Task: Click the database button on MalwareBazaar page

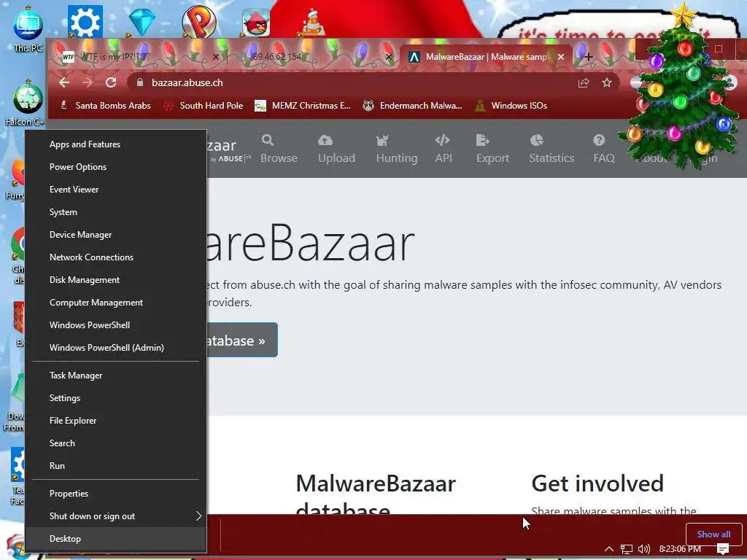Action: pyautogui.click(x=242, y=340)
